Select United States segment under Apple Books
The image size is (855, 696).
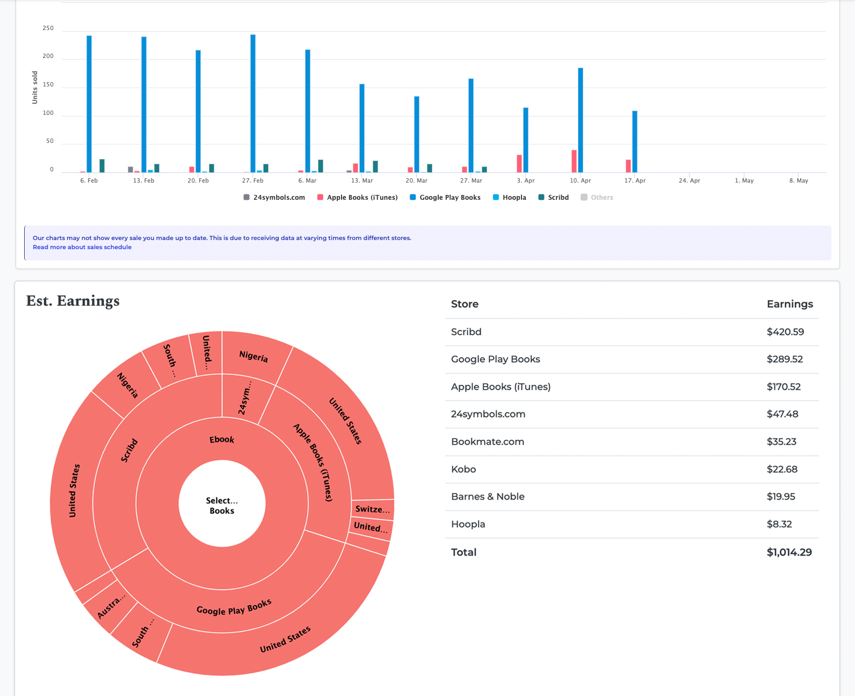point(345,421)
